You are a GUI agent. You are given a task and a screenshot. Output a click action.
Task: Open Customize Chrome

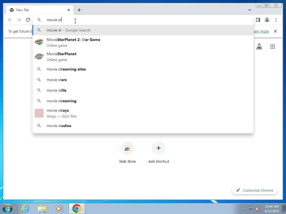[255, 190]
